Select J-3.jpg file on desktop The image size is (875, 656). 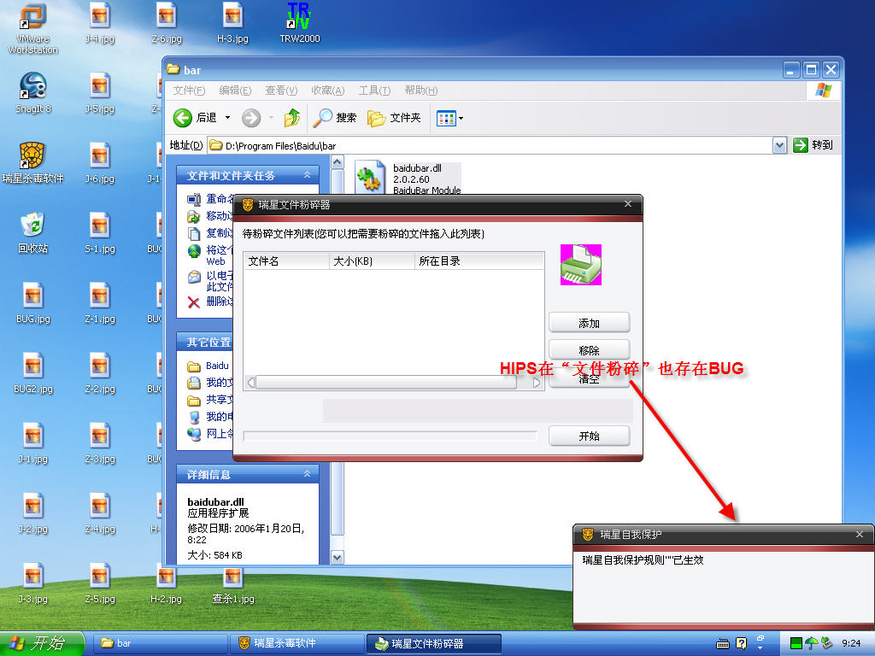[x=33, y=584]
